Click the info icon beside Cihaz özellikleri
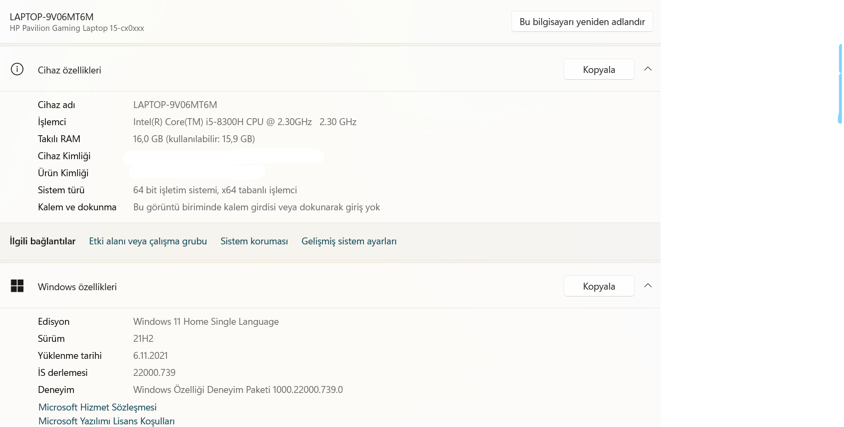The image size is (844, 427). click(x=17, y=70)
